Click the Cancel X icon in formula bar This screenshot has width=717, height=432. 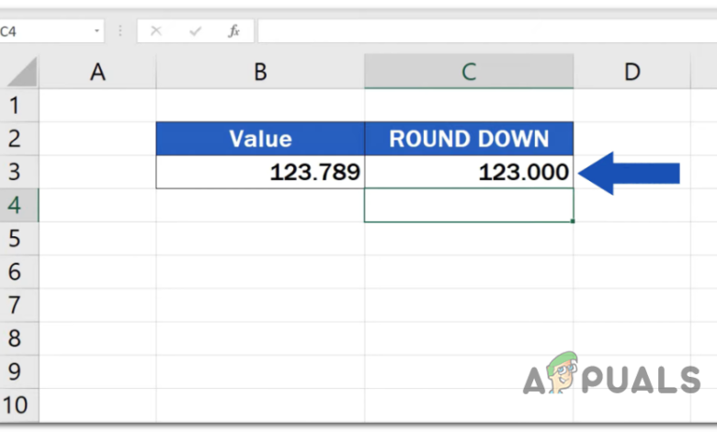tap(156, 31)
